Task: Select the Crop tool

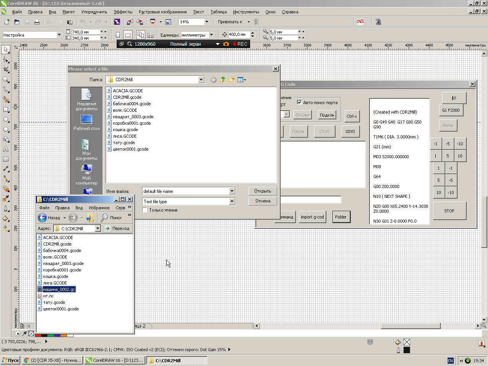Action: (6, 70)
